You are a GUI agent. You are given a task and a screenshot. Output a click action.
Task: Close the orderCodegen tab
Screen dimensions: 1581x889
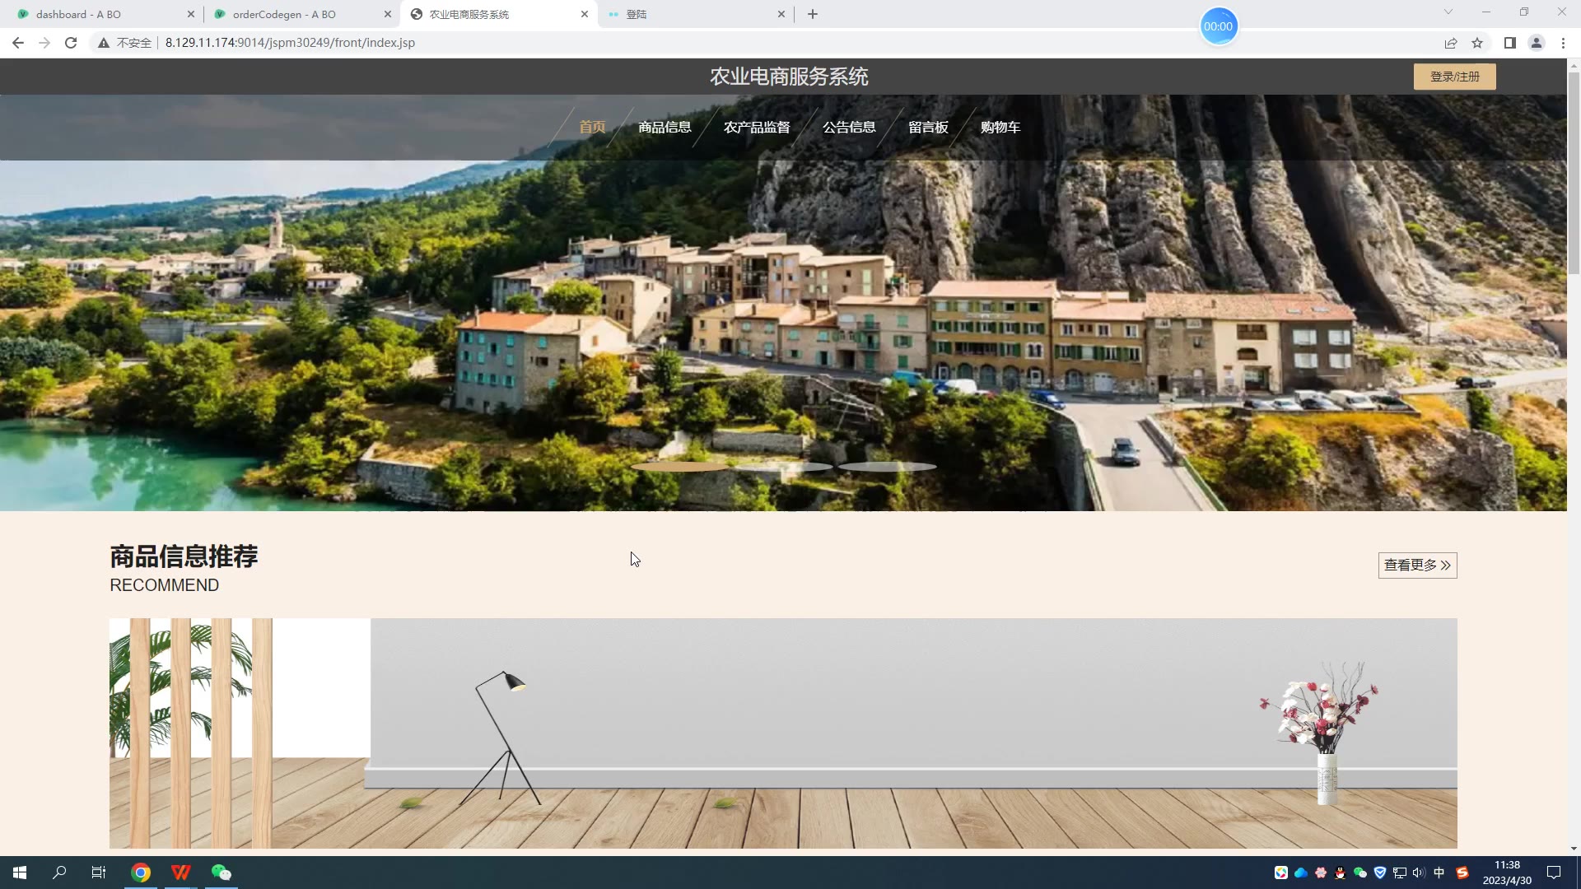pos(388,14)
